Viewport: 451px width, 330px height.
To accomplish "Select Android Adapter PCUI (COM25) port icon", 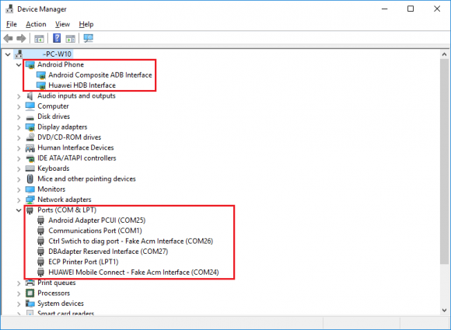I will tap(41, 221).
